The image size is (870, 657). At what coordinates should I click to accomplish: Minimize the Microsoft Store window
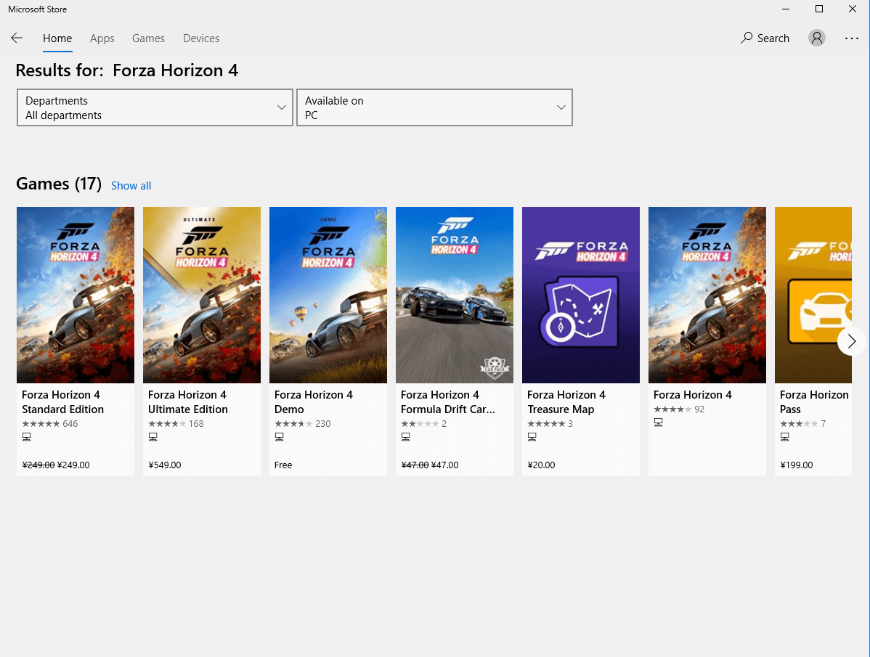(786, 9)
